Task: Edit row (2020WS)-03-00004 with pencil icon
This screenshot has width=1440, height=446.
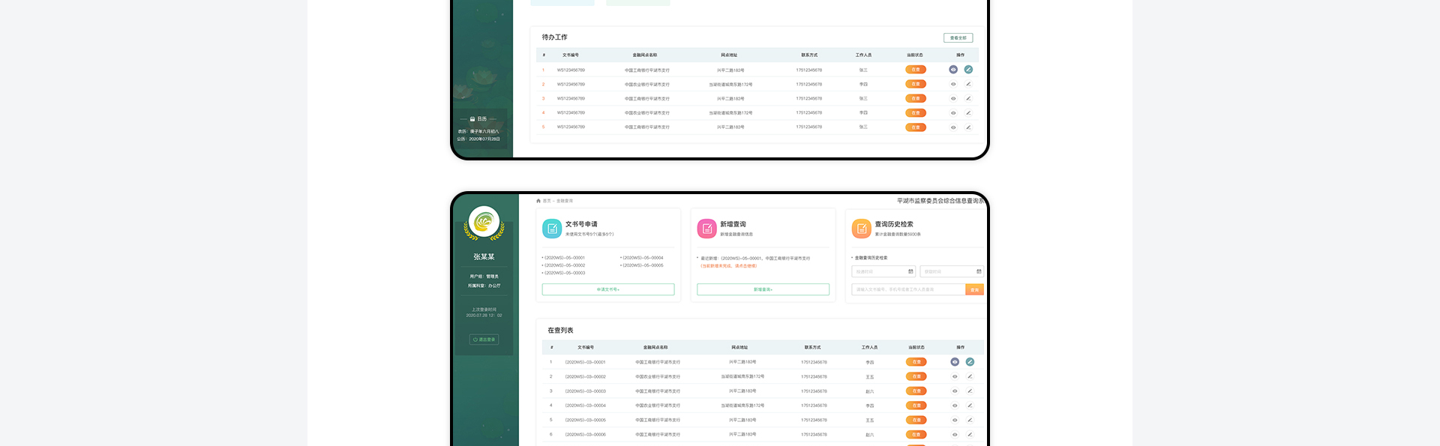Action: pos(970,406)
